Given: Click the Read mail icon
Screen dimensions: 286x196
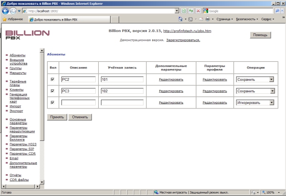Looking at the screenshot, I should [201, 19].
